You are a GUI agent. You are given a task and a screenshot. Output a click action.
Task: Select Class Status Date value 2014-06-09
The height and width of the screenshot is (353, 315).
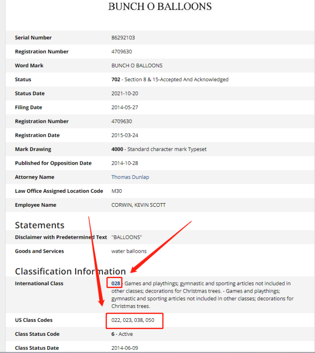[125, 348]
